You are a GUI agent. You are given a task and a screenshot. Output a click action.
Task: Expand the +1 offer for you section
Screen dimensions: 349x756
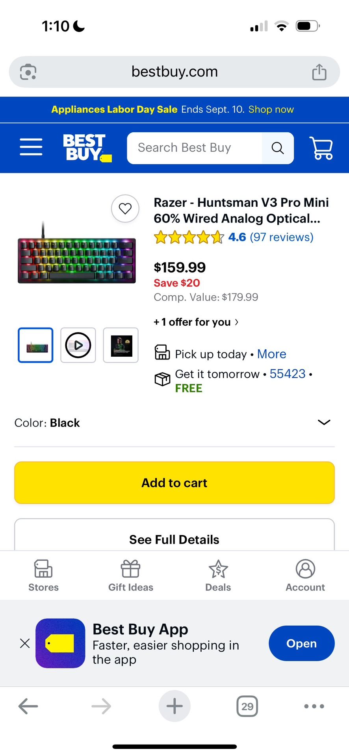tap(196, 322)
